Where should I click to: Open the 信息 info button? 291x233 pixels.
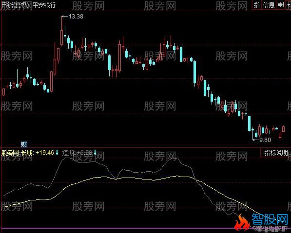tap(269, 5)
